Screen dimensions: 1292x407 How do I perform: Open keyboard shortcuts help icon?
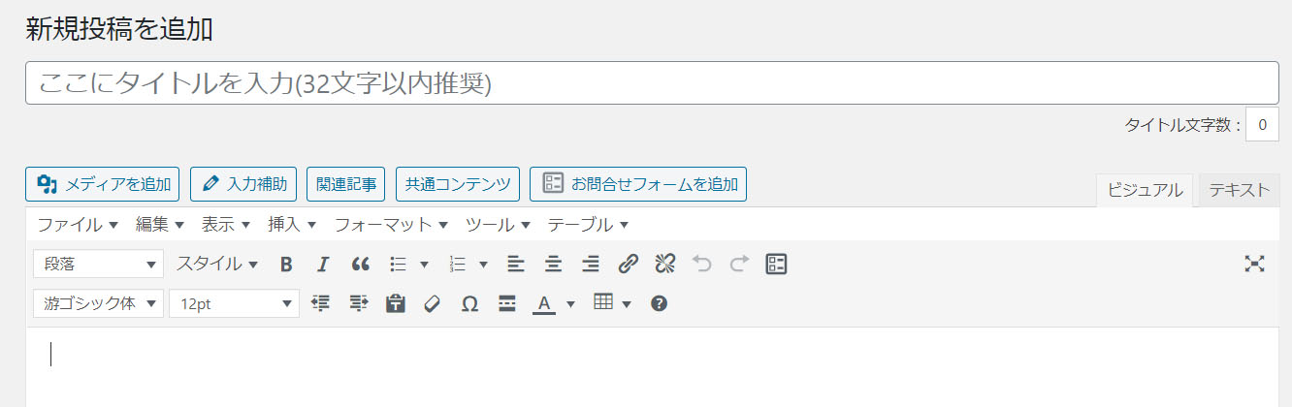pyautogui.click(x=659, y=303)
